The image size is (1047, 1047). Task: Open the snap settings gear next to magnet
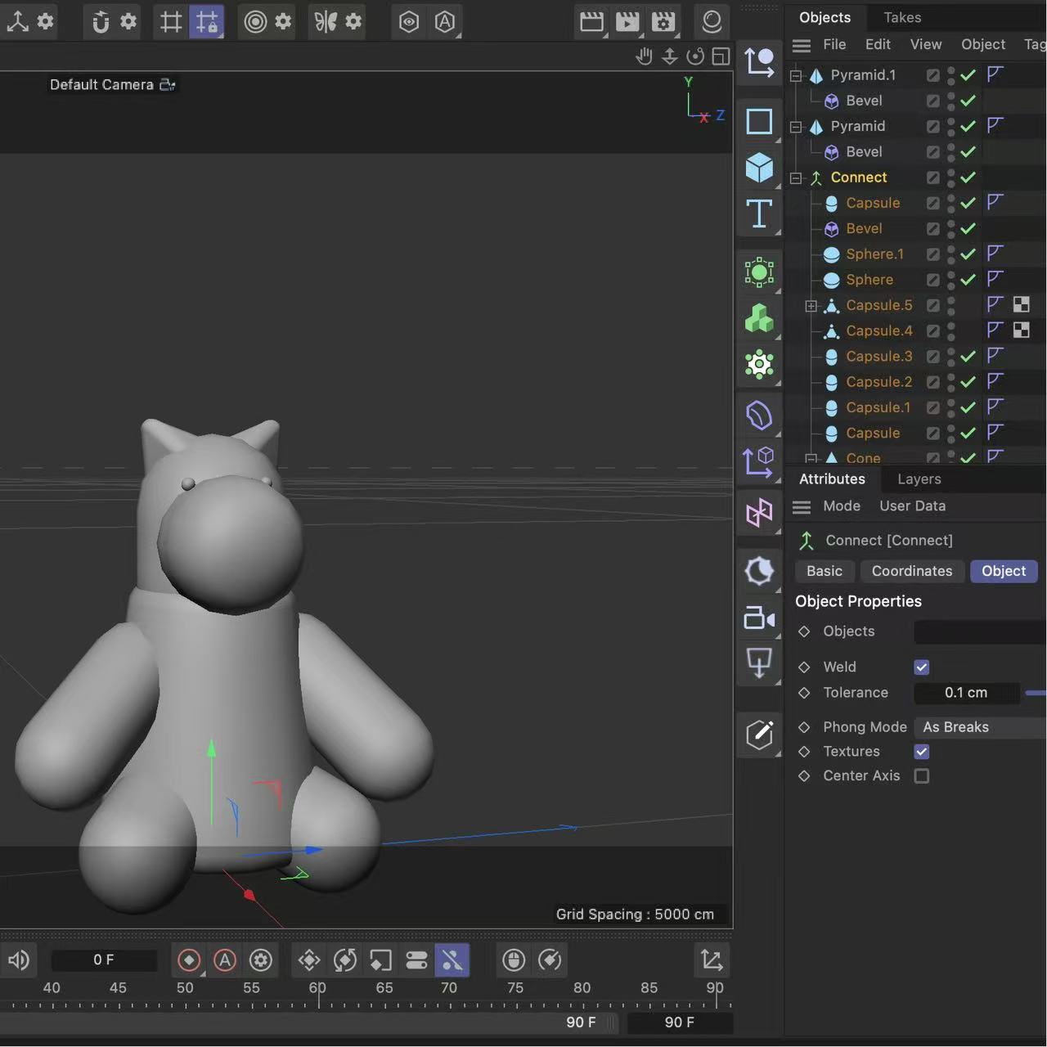(128, 21)
